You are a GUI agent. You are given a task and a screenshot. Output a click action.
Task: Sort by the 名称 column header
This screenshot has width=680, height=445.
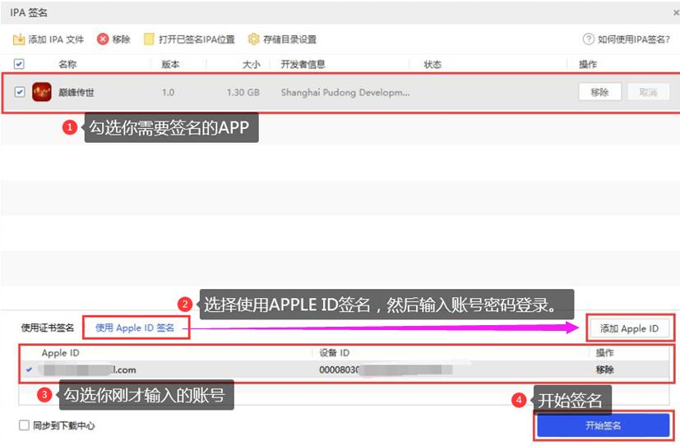coord(67,64)
